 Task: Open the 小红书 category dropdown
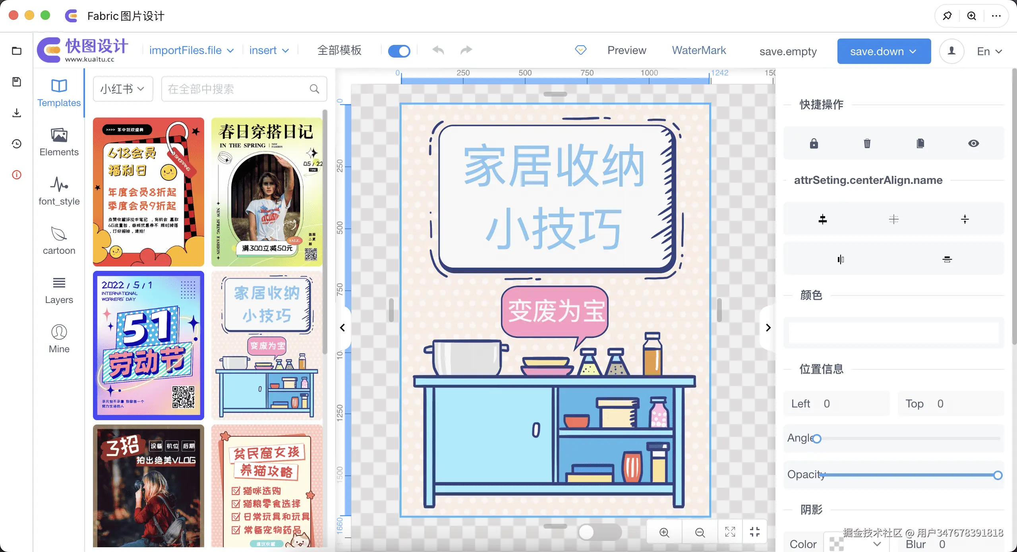coord(122,89)
